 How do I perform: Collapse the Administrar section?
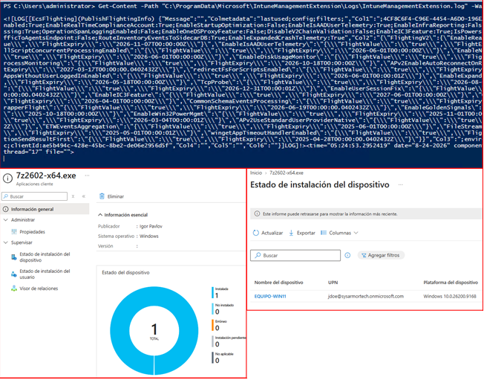(x=5, y=220)
